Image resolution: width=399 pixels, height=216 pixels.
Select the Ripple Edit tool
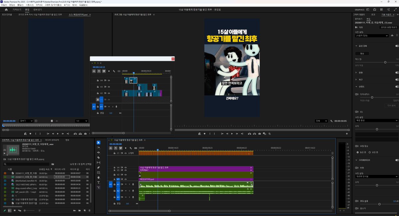(x=98, y=152)
